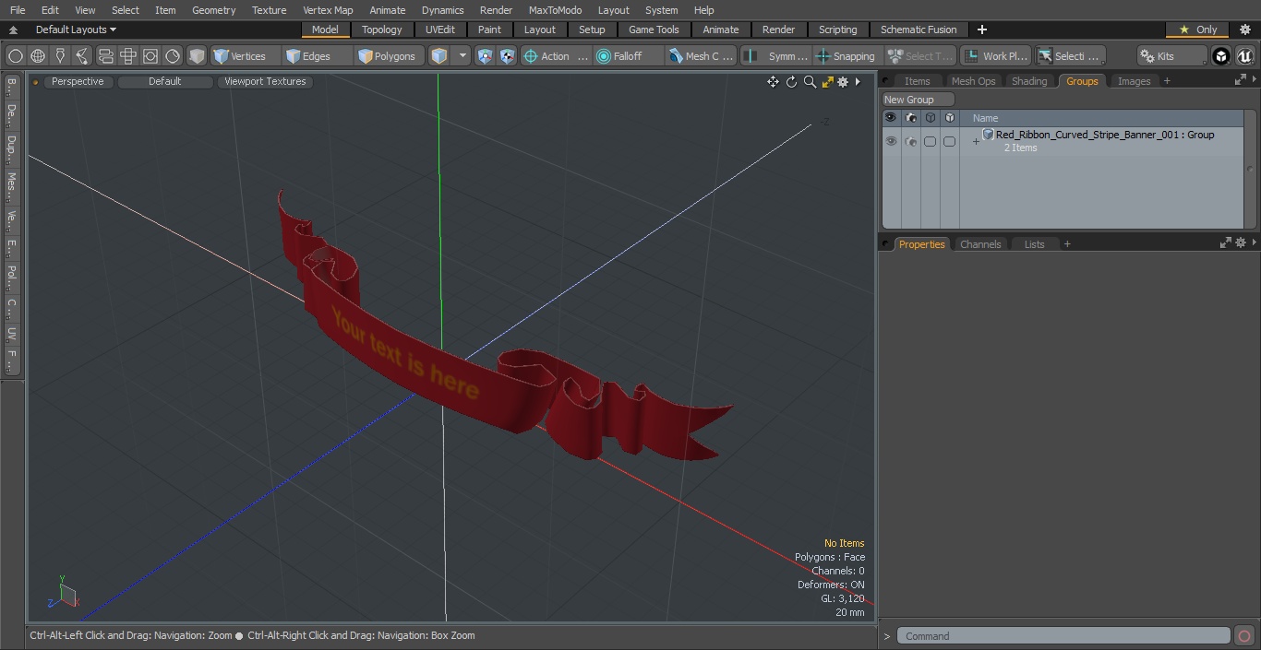Click the Default shading style button
The image size is (1261, 650).
tap(164, 81)
